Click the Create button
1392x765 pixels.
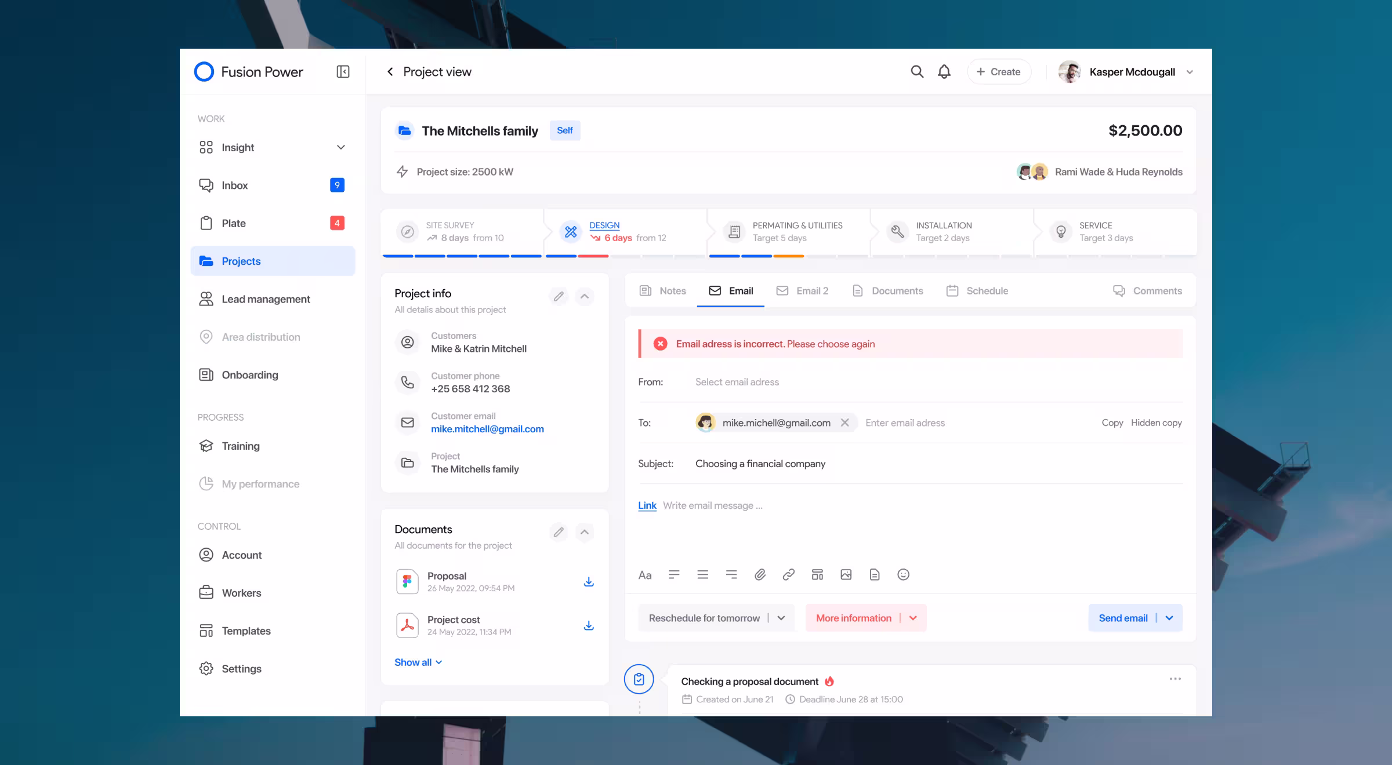point(998,71)
